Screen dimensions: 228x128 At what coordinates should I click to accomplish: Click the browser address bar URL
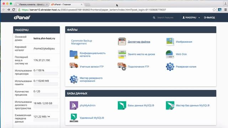(94, 10)
